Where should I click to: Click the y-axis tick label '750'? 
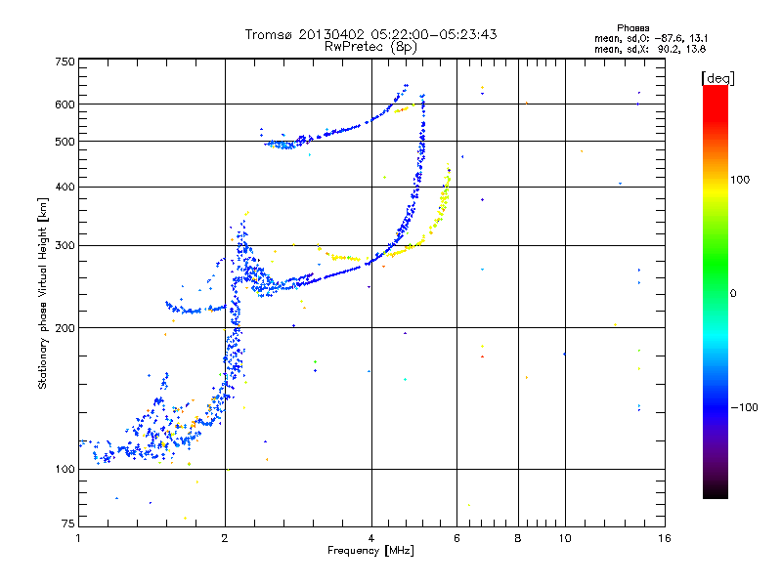pyautogui.click(x=65, y=62)
